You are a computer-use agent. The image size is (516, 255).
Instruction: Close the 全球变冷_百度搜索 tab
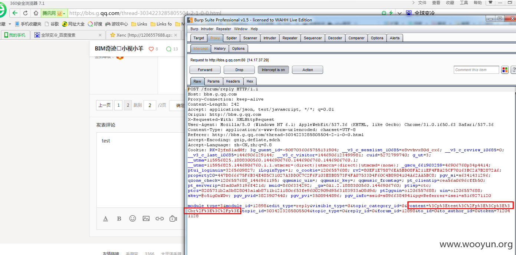point(100,35)
